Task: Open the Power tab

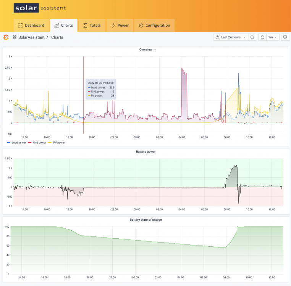Action: (x=120, y=26)
